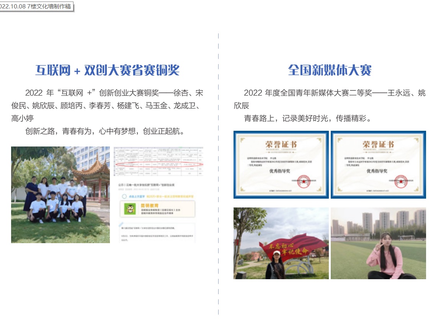Select the 全国新媒体大赛 heading
441x321 pixels.
click(x=330, y=70)
